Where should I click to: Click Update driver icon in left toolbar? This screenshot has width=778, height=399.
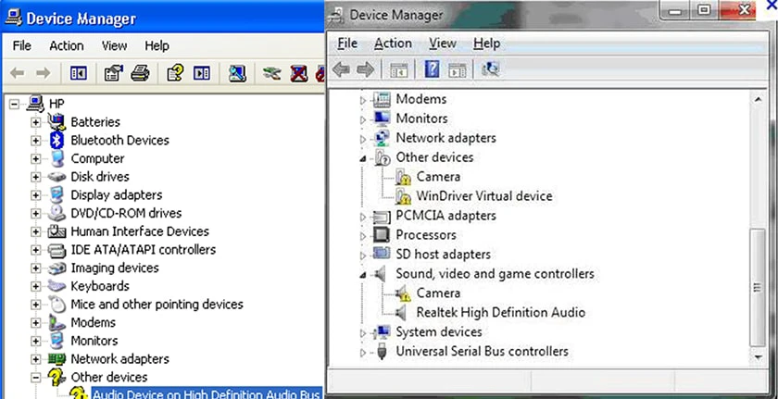coord(272,73)
